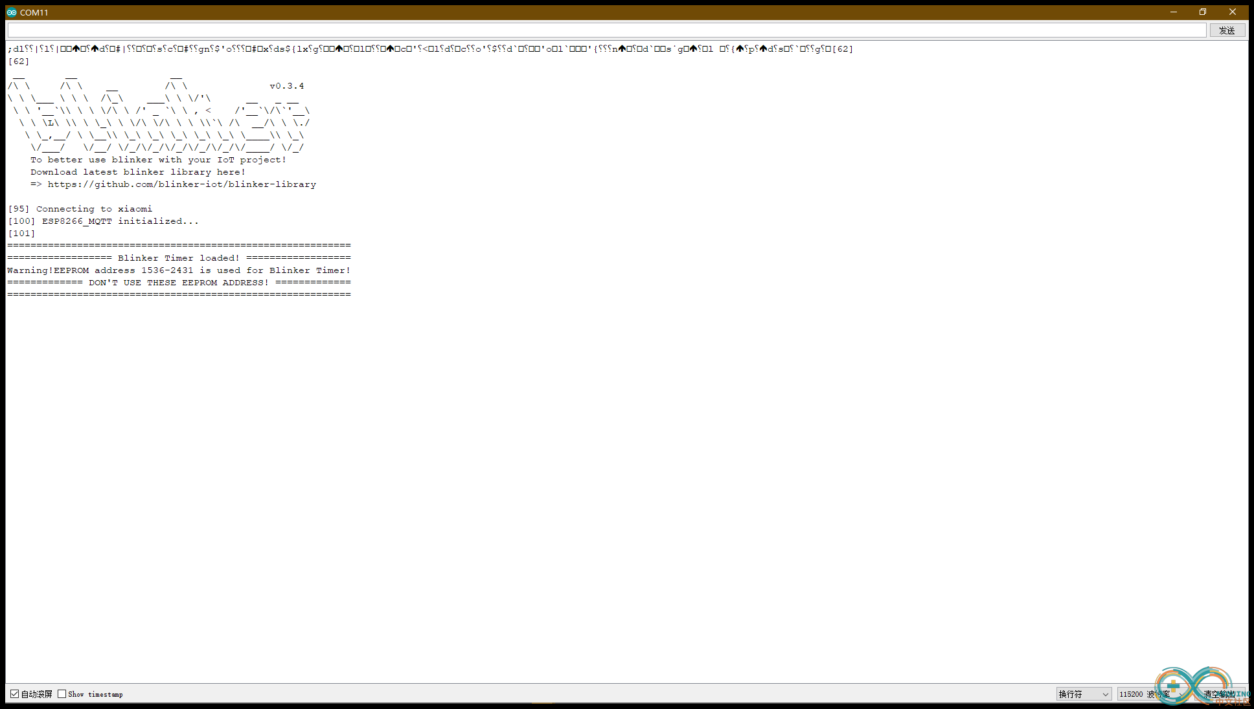This screenshot has width=1254, height=709.
Task: Open the 换行符 line ending dropdown
Action: coord(1084,694)
